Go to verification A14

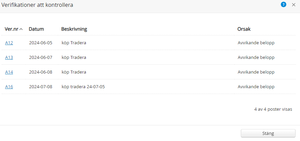pyautogui.click(x=9, y=72)
